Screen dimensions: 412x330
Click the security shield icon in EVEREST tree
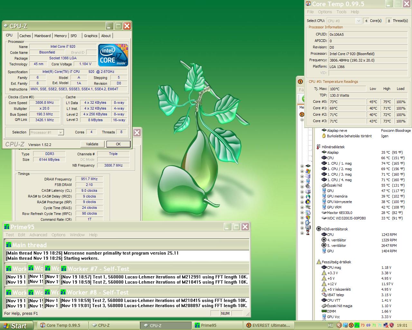point(308,218)
